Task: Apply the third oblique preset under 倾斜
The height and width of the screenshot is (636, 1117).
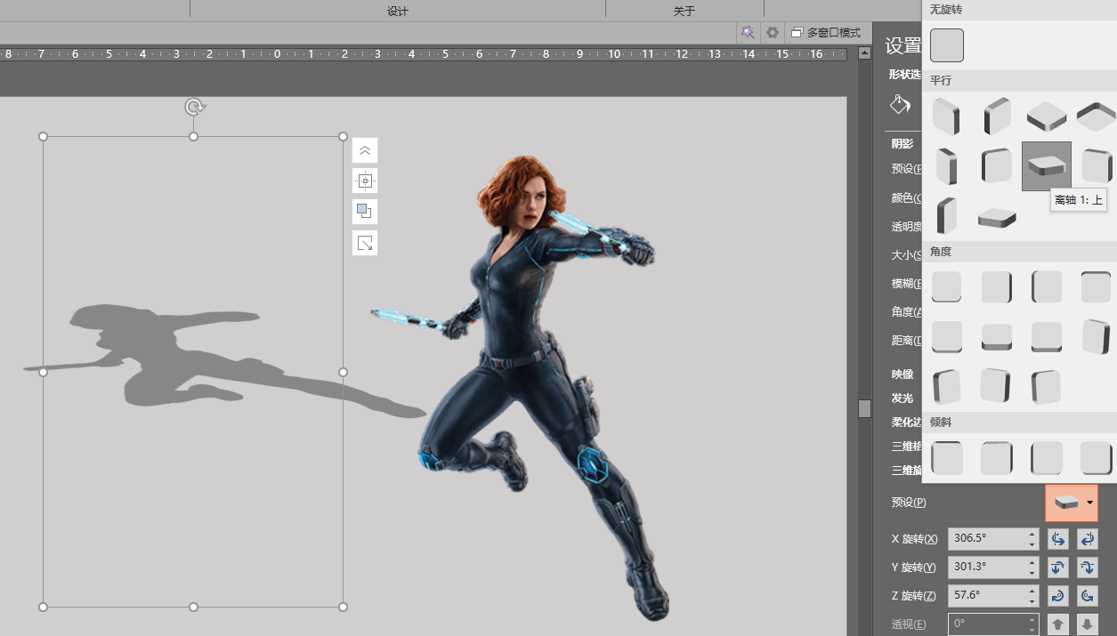Action: 1047,458
